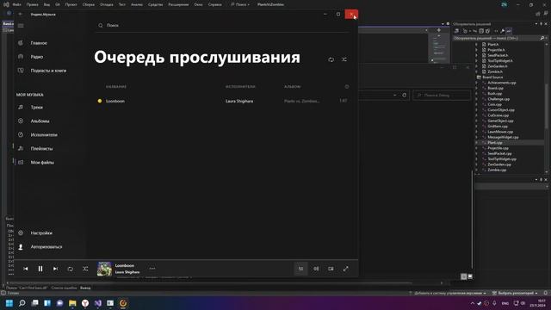The height and width of the screenshot is (310, 551).
Task: Sort by АЛЬБОМ column header
Action: (293, 86)
